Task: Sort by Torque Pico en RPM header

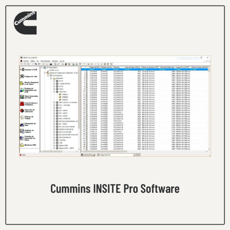Action: tap(182, 67)
